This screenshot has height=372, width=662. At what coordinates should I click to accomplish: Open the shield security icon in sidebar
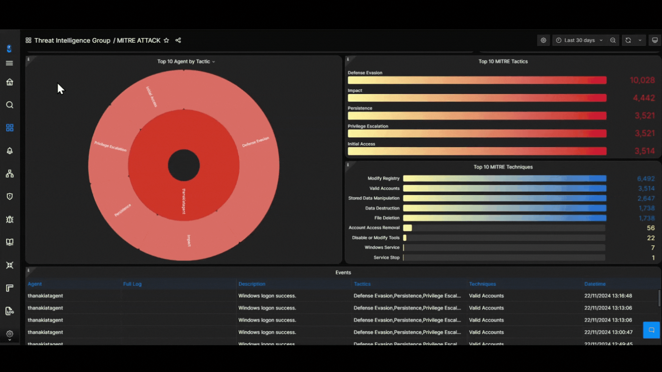(10, 196)
